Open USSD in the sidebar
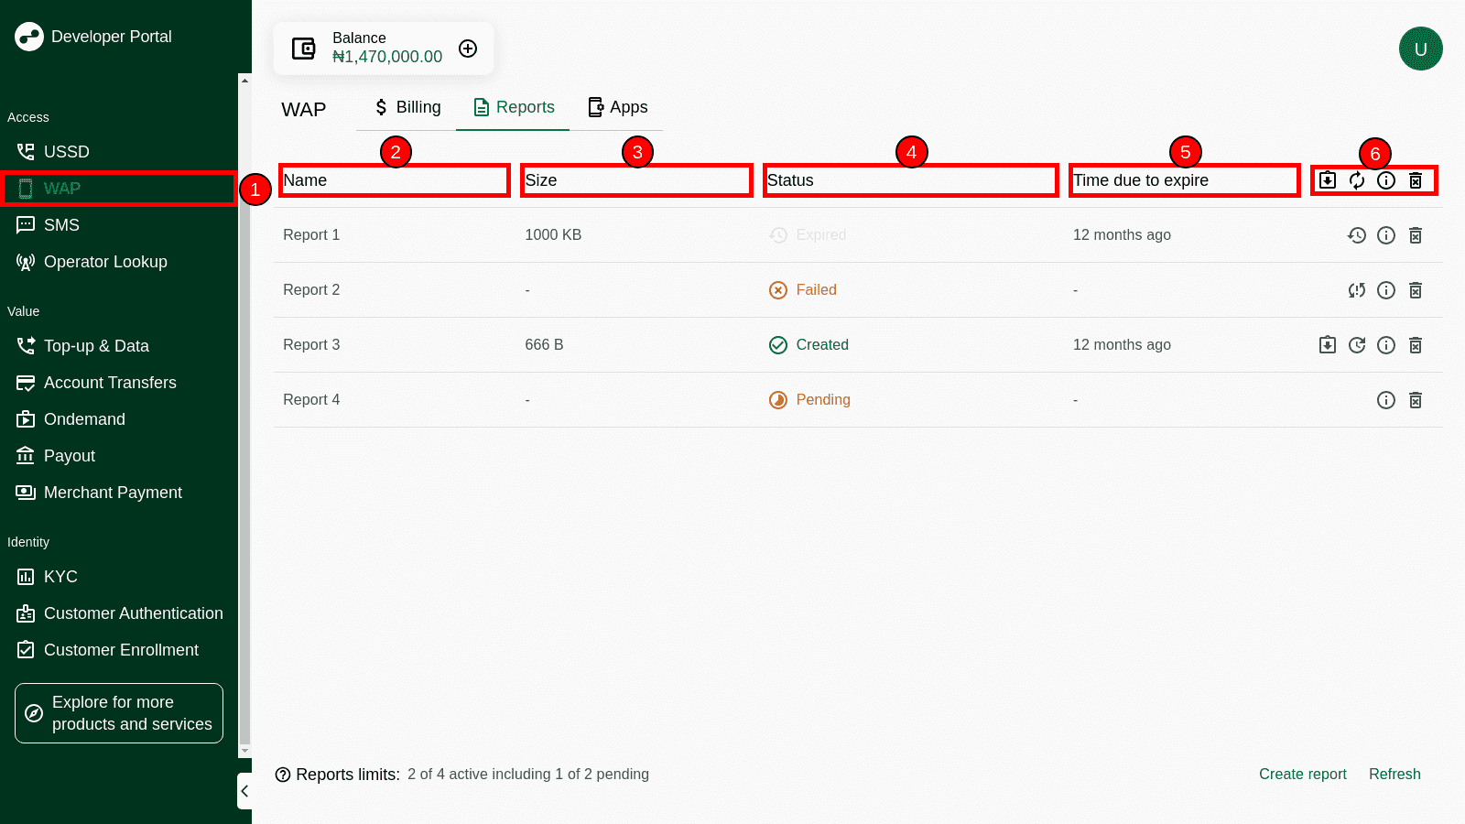Viewport: 1465px width, 824px height. 66,152
